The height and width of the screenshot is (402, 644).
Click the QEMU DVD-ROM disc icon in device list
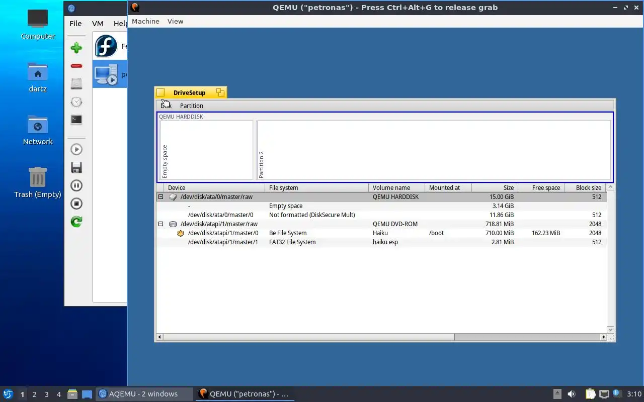click(x=173, y=224)
